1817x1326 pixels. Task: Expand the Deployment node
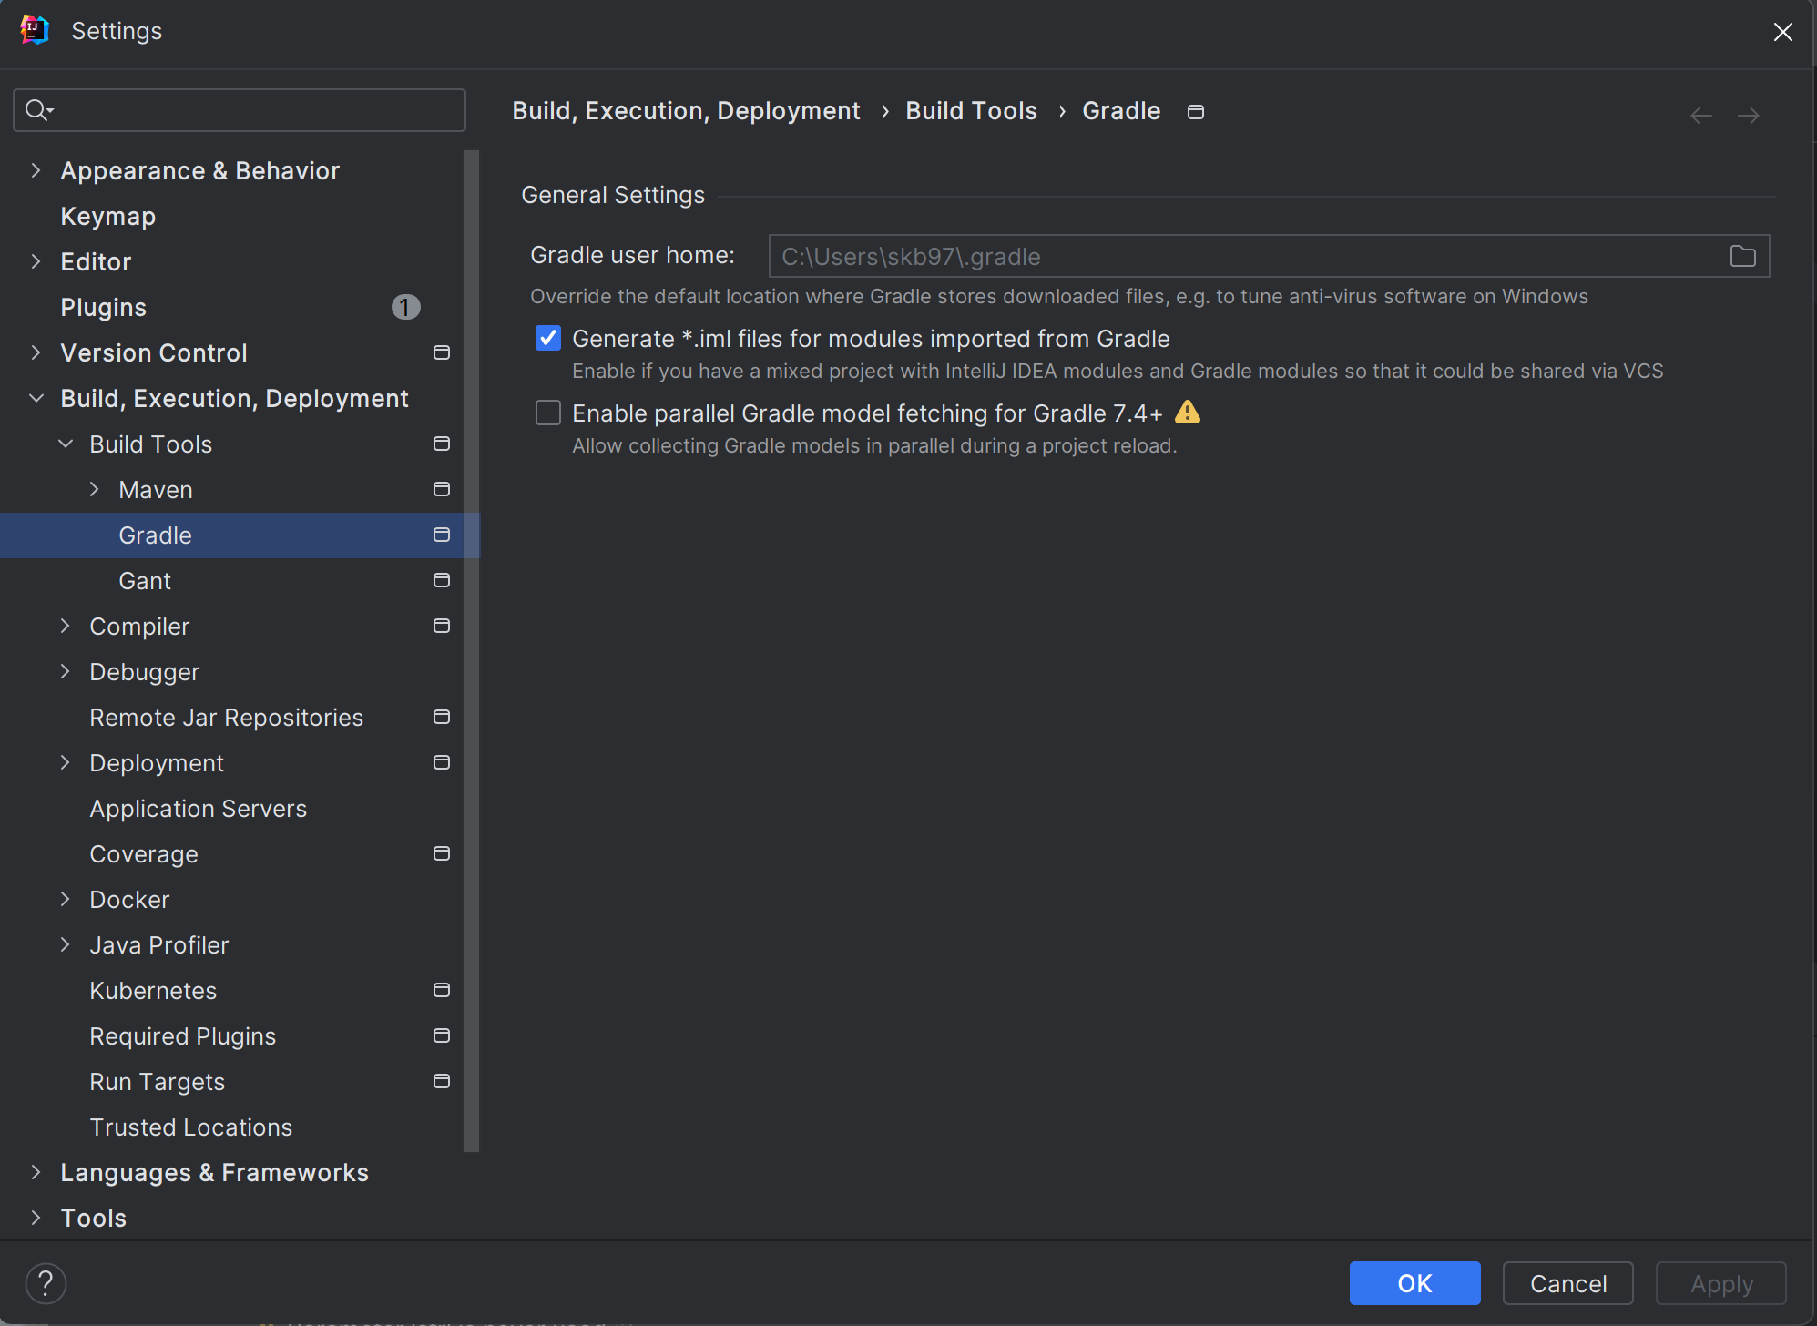click(65, 762)
